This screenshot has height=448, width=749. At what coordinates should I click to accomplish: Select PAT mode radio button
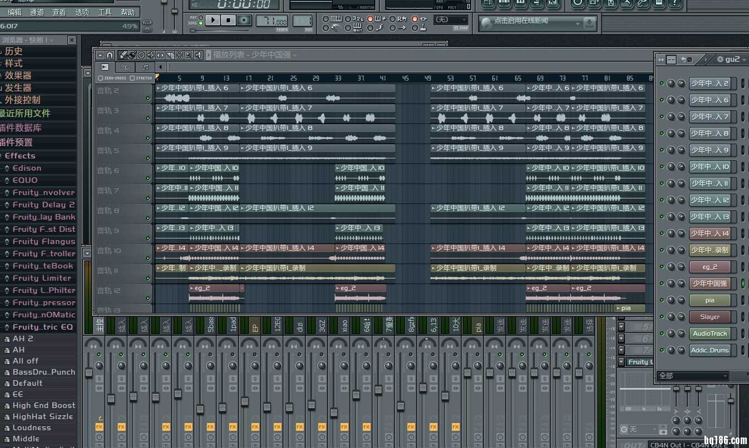(x=201, y=17)
